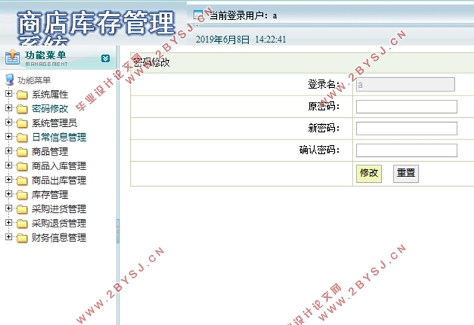Expand the 库存管理 tree node
Image resolution: width=474 pixels, height=325 pixels.
pos(9,194)
